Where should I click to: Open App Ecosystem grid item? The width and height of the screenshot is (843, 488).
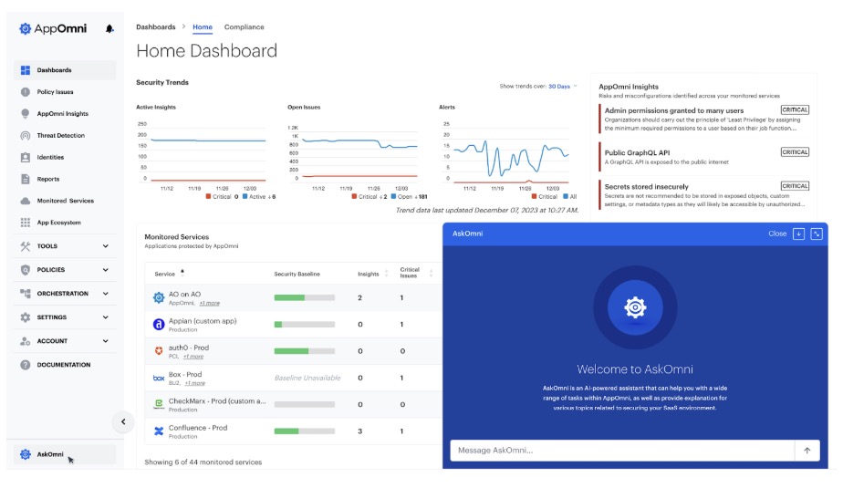pos(58,223)
